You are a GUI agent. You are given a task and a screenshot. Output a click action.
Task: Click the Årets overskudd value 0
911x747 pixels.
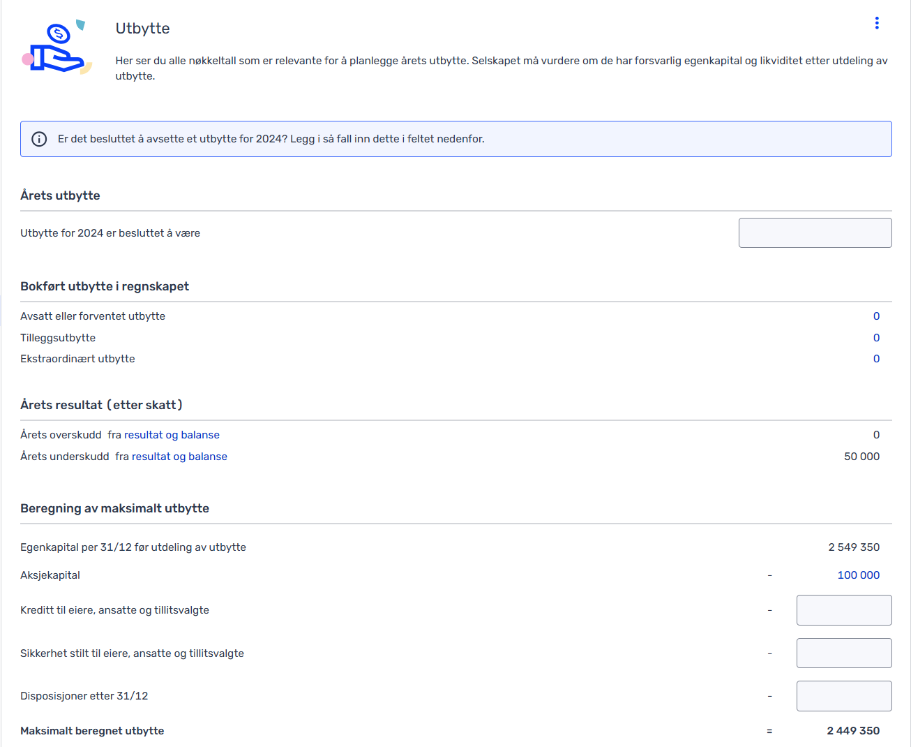(x=876, y=435)
